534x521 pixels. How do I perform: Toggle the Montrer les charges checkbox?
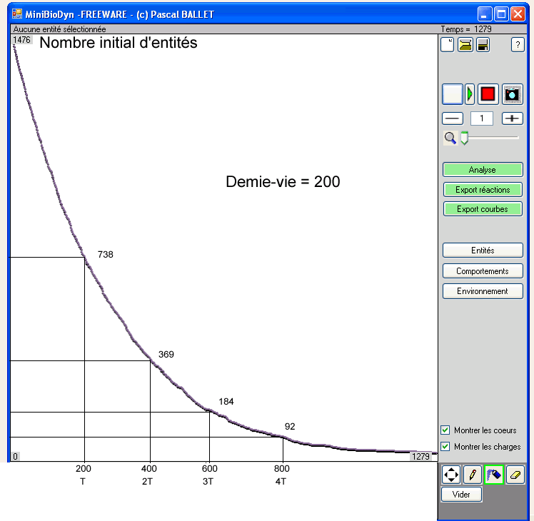click(445, 447)
